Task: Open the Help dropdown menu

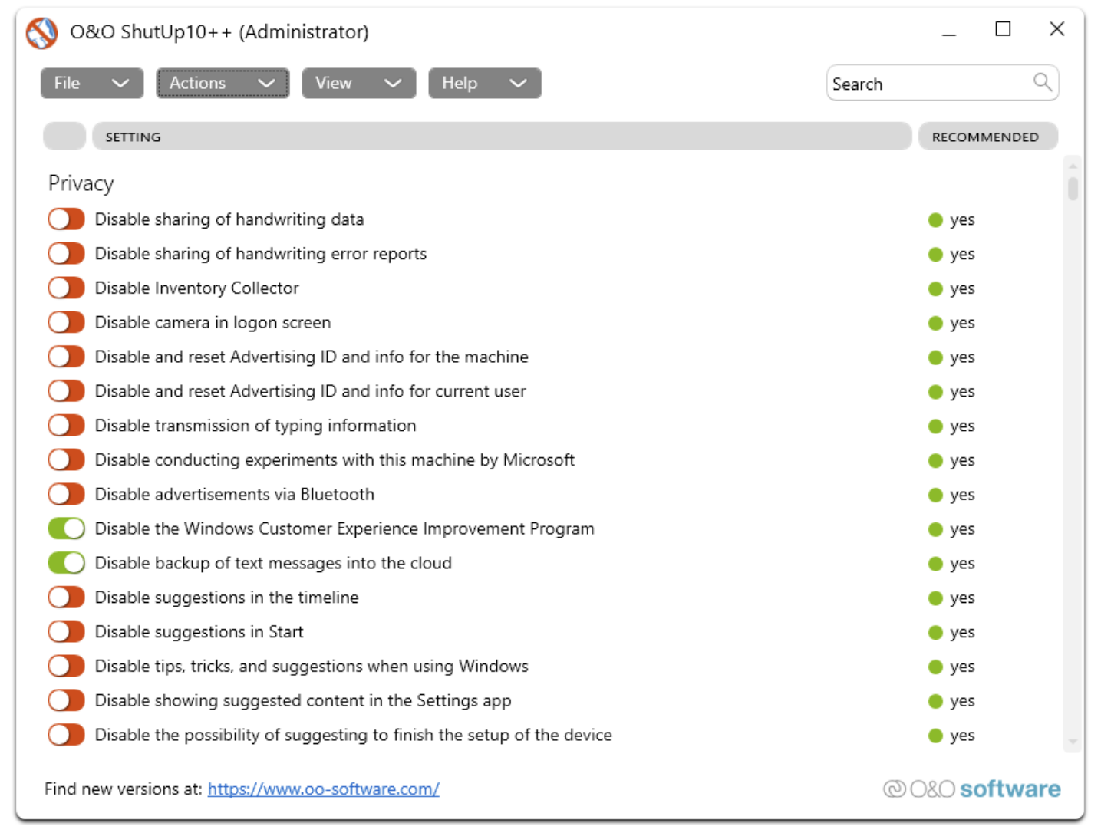Action: point(485,83)
